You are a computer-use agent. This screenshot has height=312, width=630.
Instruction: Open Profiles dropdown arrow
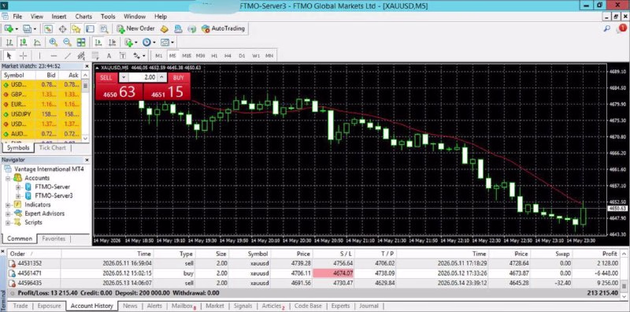point(35,29)
